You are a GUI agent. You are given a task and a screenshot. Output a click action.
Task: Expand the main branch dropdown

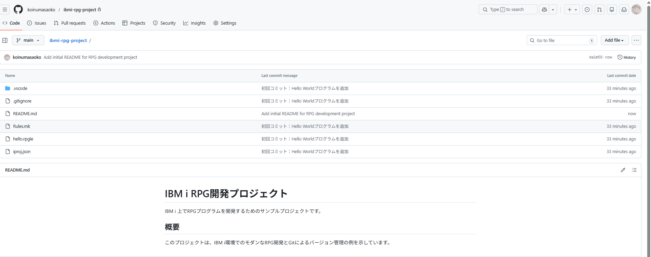point(28,40)
